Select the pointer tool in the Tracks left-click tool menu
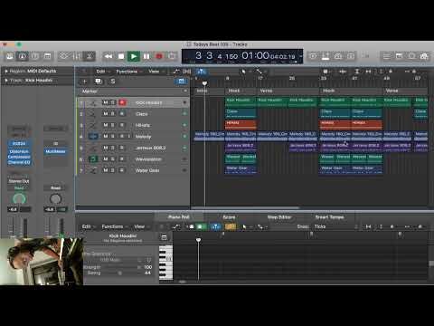The height and width of the screenshot is (326, 434). click(243, 72)
